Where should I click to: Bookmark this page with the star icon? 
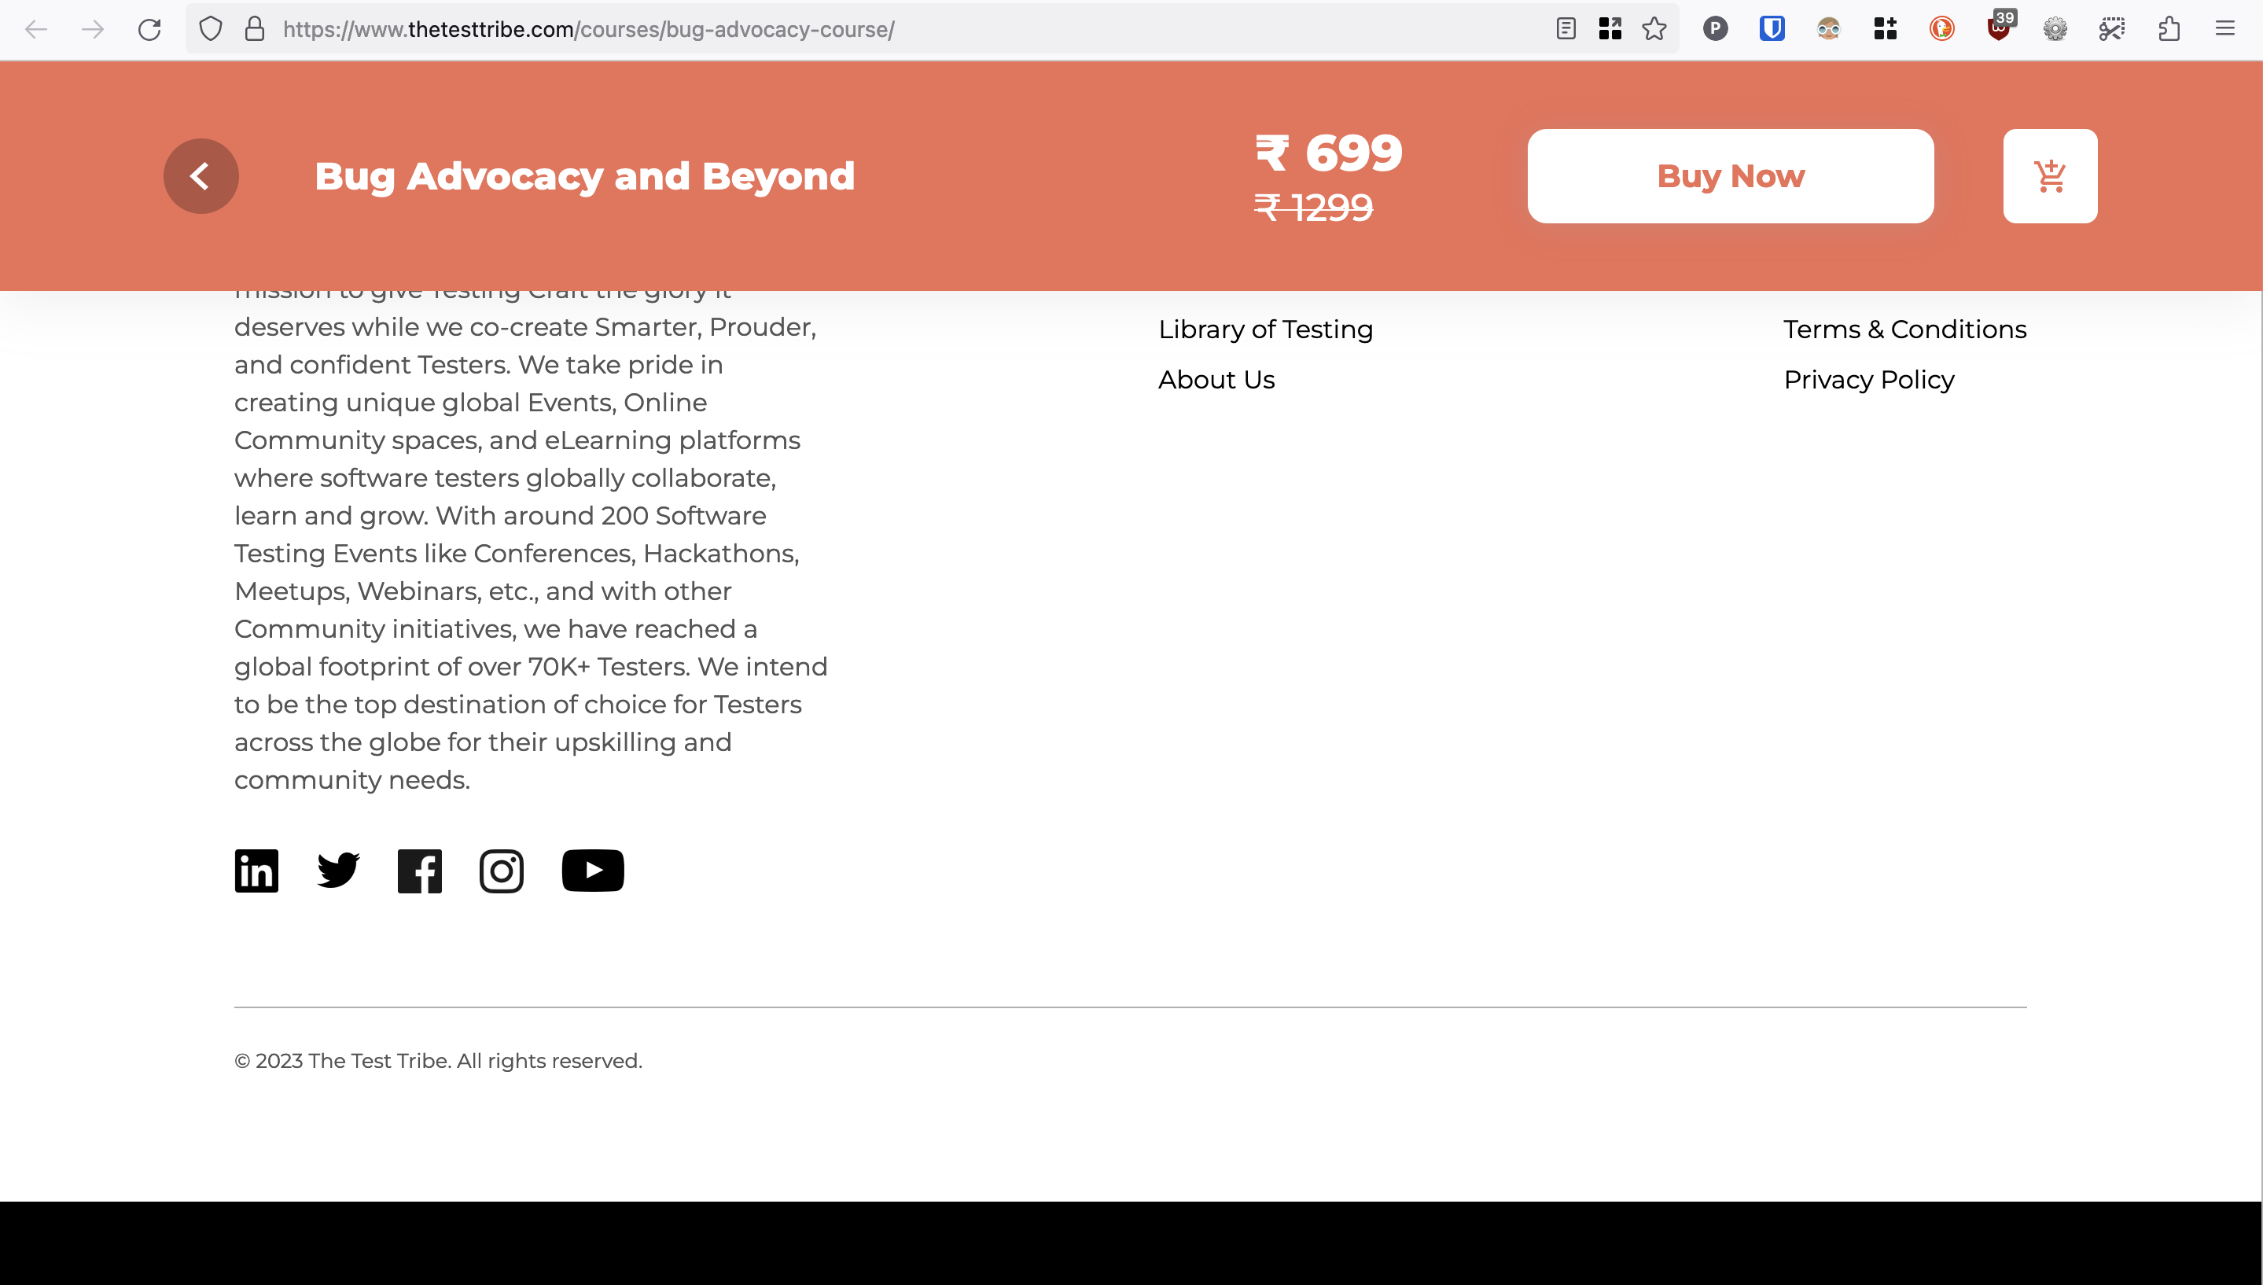(x=1654, y=29)
